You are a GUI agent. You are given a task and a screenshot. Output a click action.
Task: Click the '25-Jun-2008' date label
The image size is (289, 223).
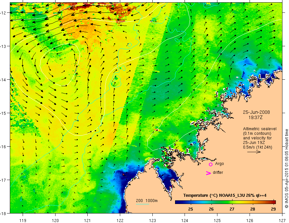[x=256, y=112]
